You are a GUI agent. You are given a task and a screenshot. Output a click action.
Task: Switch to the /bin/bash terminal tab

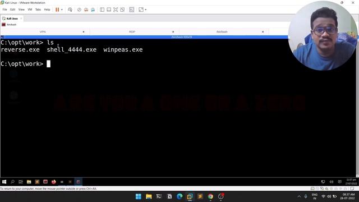[x=222, y=32]
